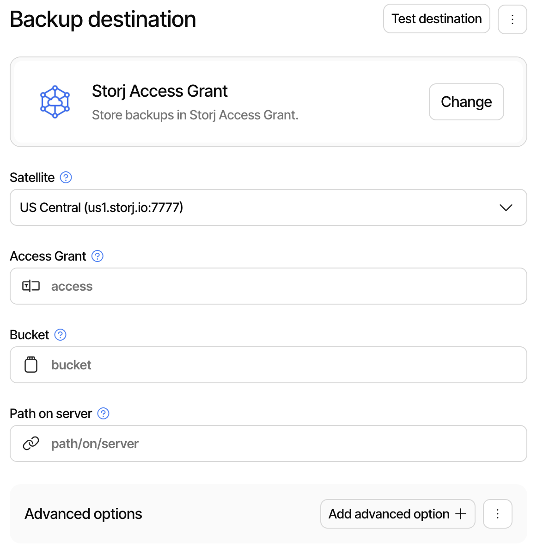
Task: Open the three-dot menu beside Test destination
Action: point(512,19)
